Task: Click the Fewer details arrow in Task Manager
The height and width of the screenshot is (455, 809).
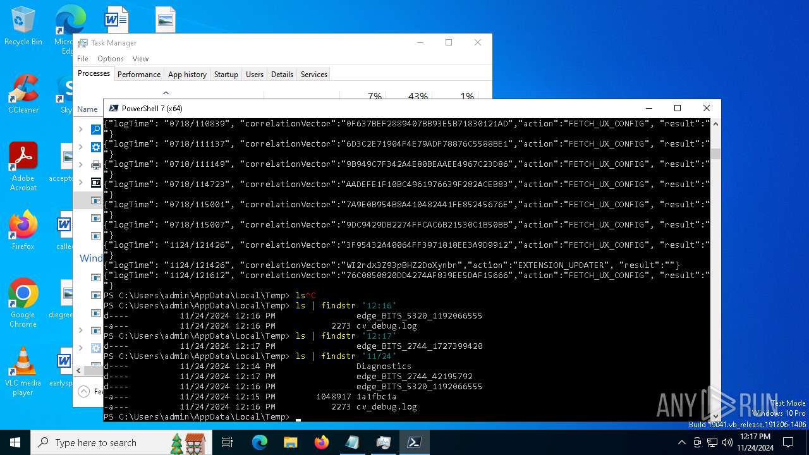Action: [x=83, y=392]
